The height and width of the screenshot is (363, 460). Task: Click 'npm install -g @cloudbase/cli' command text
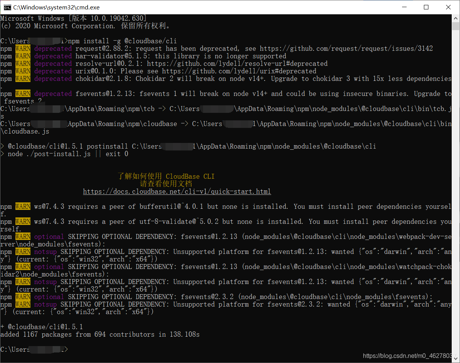[x=122, y=41]
